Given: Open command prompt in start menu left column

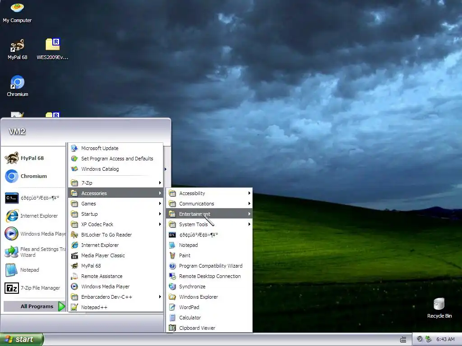Looking at the screenshot, I should click(33, 198).
